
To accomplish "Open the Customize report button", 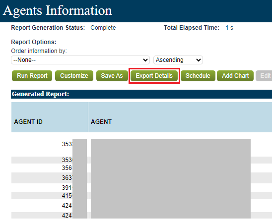I will tap(74, 76).
